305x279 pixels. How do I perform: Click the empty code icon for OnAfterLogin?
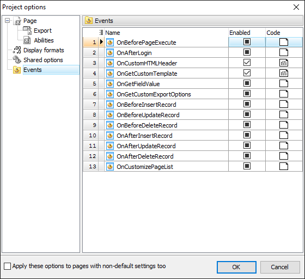point(284,52)
